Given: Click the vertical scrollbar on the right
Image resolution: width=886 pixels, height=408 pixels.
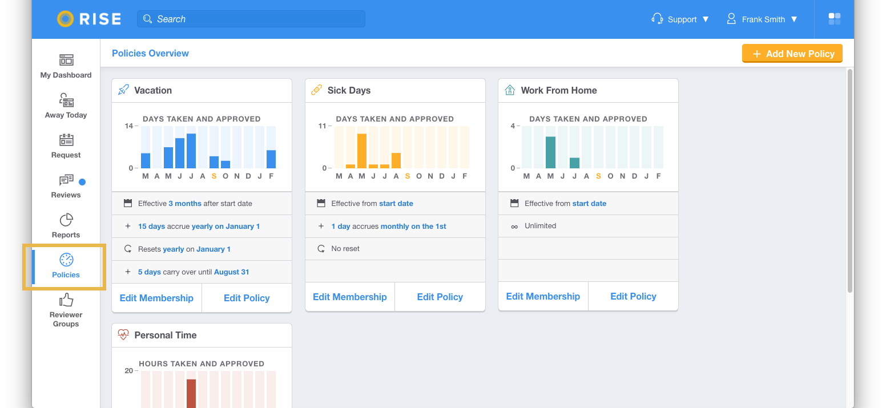Looking at the screenshot, I should 849,181.
